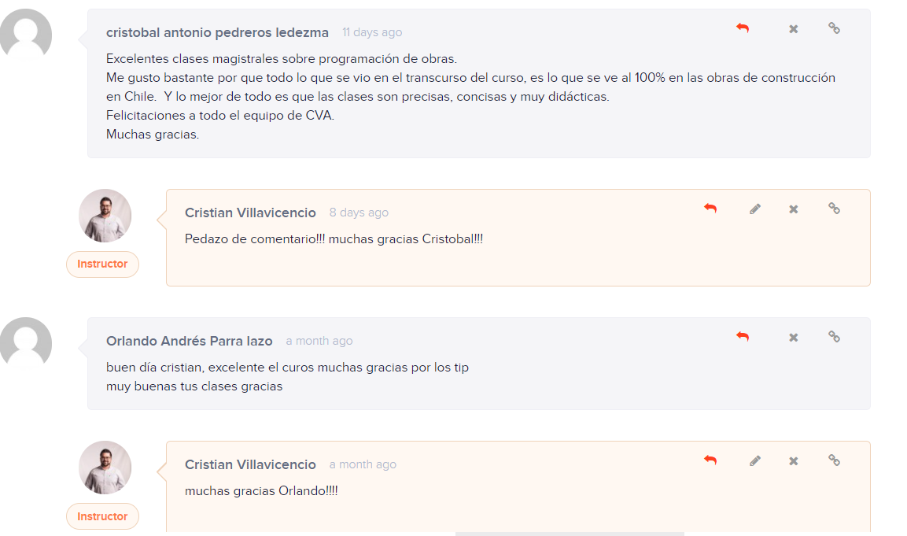Click the Instructor badge under the first instructor avatar

102,264
